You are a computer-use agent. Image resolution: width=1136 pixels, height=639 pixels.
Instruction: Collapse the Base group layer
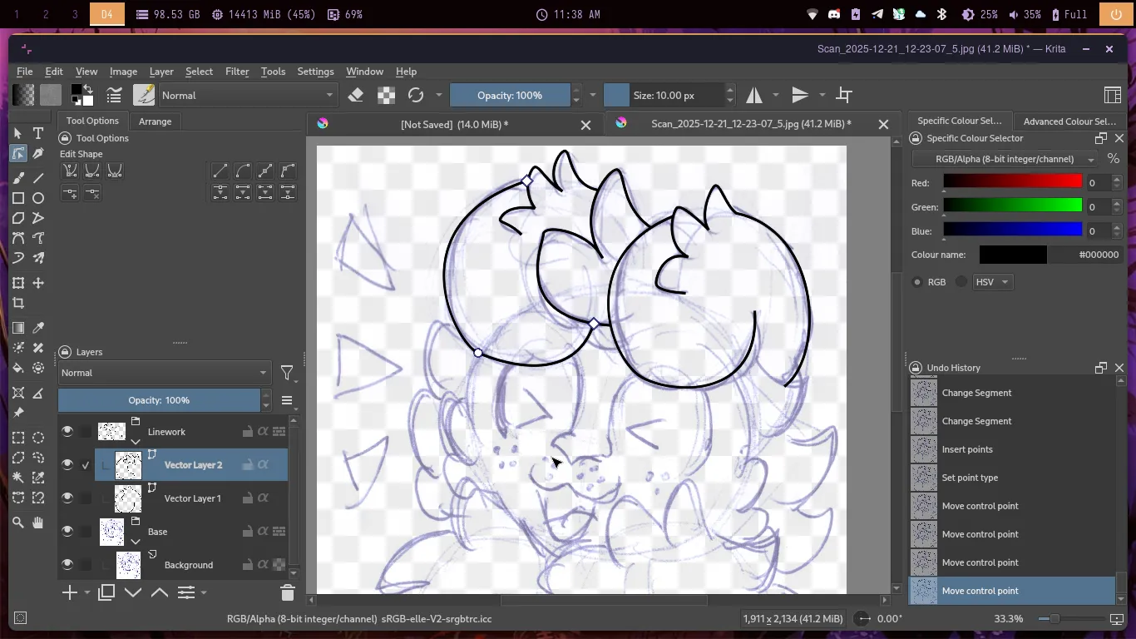135,541
